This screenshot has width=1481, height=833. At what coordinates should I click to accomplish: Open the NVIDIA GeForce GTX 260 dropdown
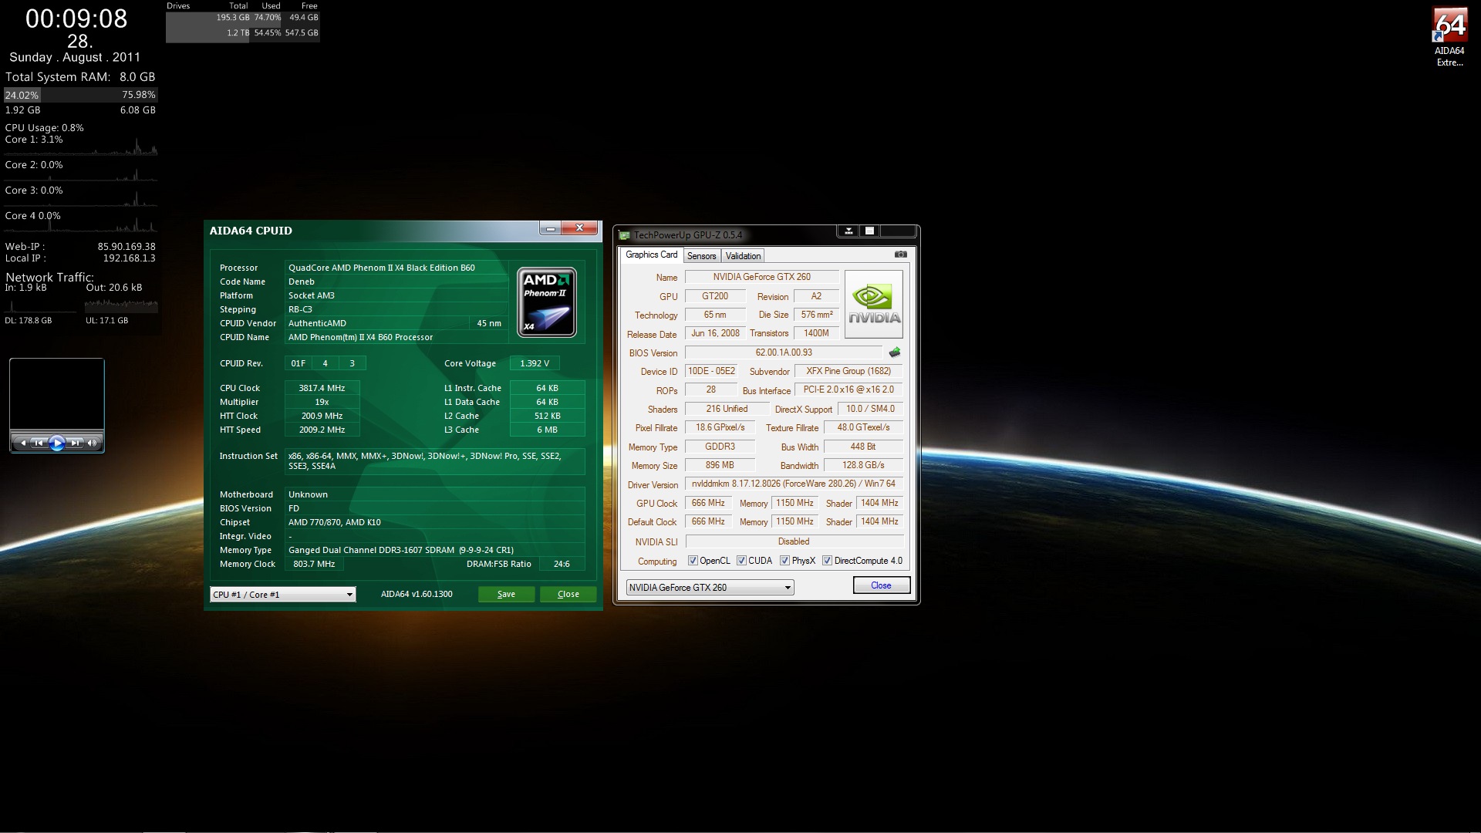point(710,587)
